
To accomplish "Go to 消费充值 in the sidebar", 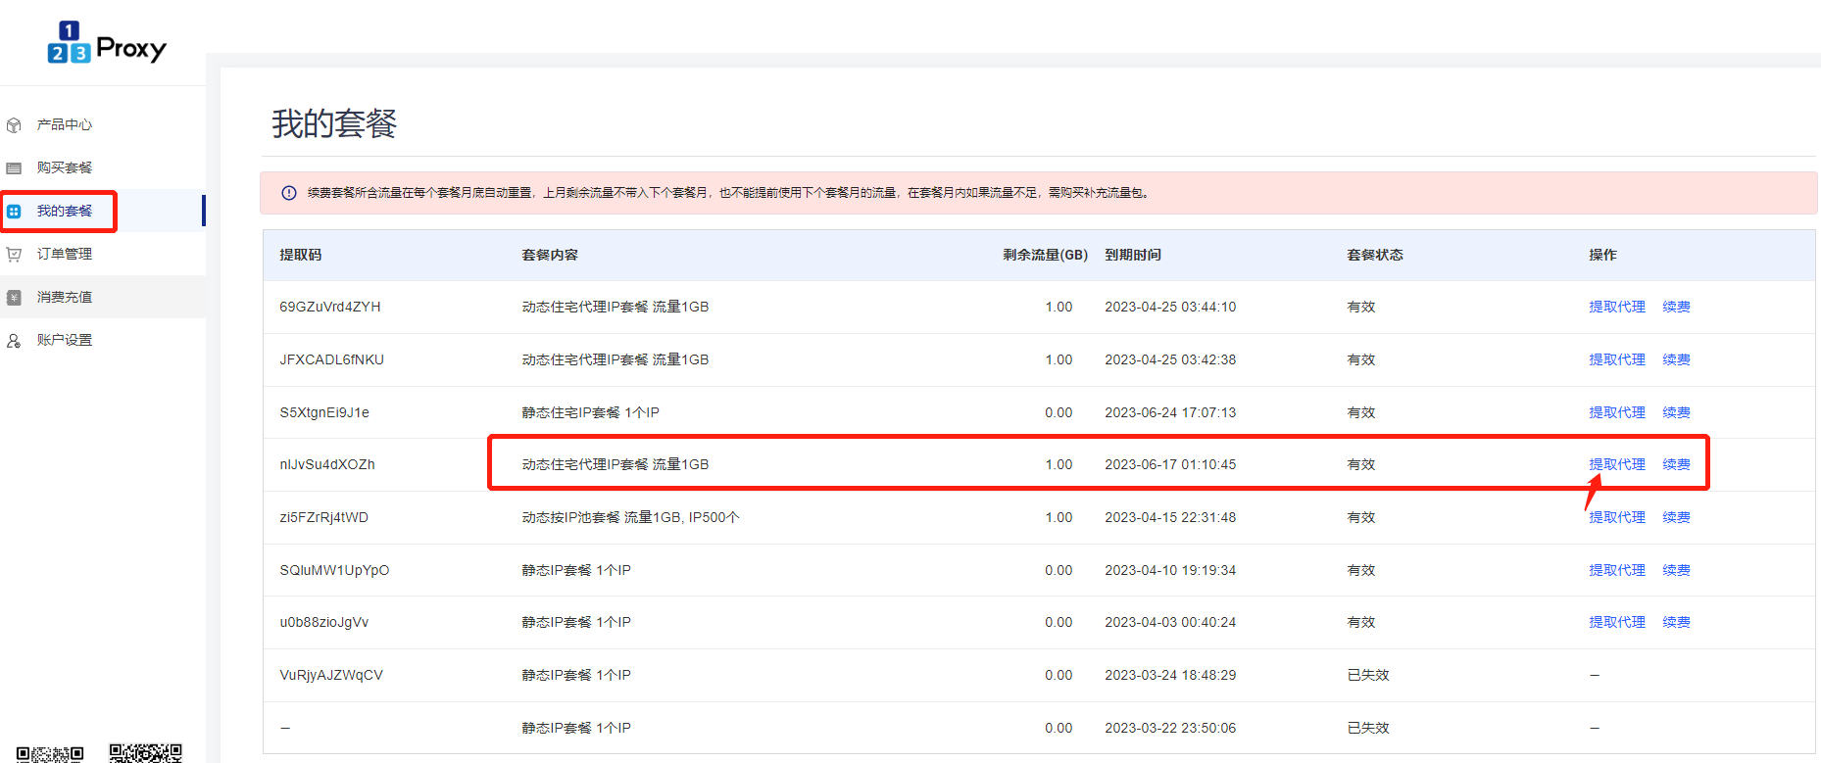I will [65, 298].
